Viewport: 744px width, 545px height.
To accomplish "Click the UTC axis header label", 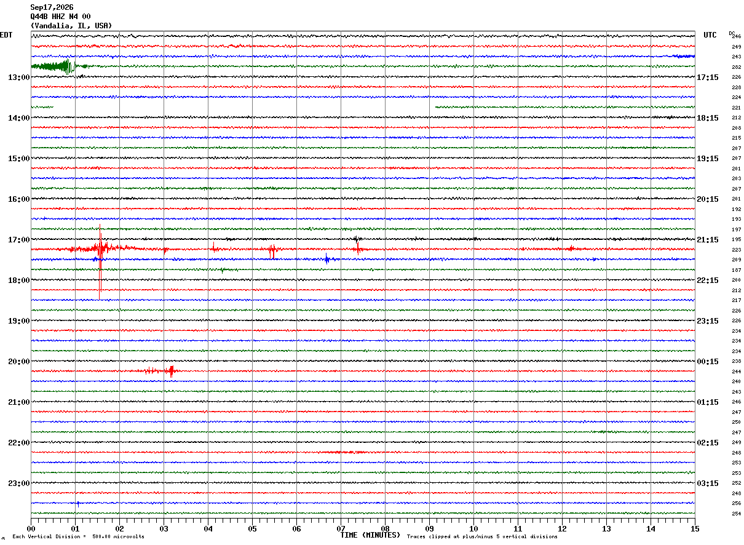I will pos(710,35).
